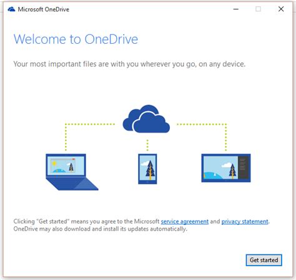Close the Microsoft OneDrive window
Viewport: 296px width, 280px height.
281,9
